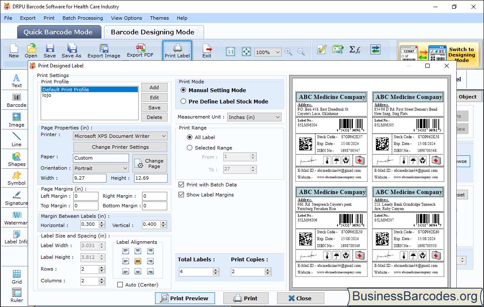
Task: Select Pre Define Label Stock Mode
Action: pos(184,101)
